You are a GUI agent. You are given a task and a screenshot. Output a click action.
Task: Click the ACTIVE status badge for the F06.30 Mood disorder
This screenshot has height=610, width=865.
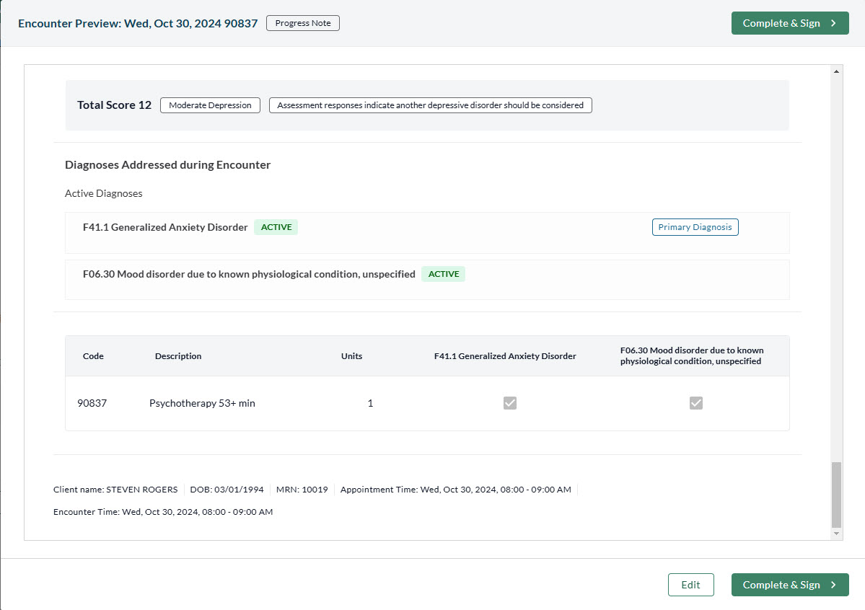coord(444,274)
